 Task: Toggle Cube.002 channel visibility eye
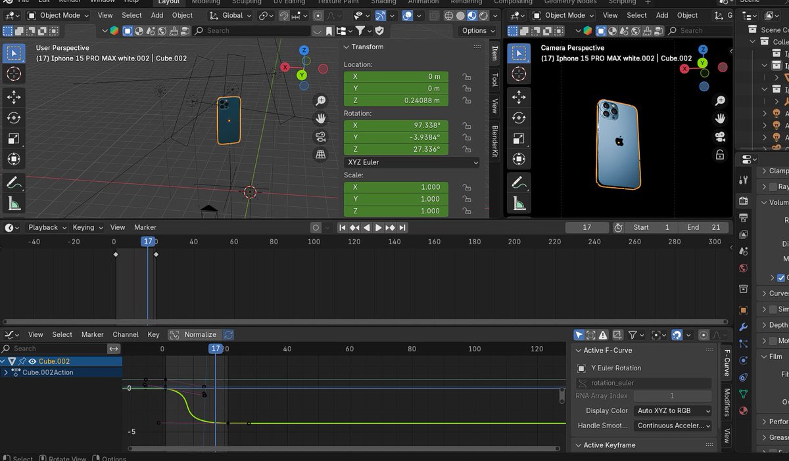click(x=32, y=361)
